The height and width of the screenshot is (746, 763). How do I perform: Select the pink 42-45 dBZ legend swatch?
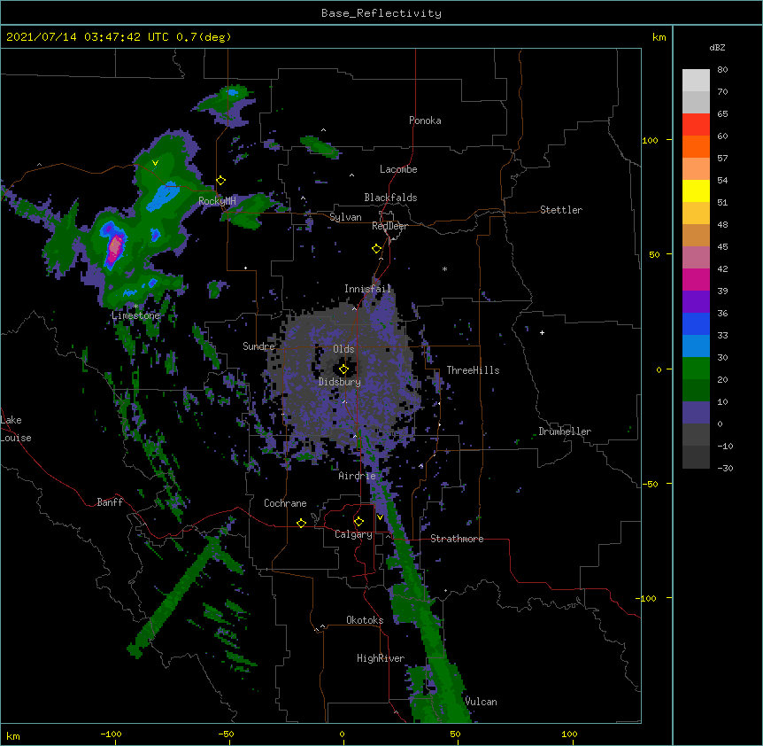click(696, 258)
